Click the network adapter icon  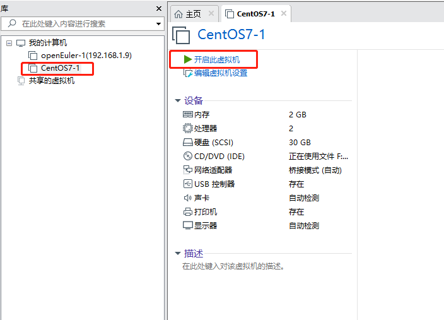[188, 170]
